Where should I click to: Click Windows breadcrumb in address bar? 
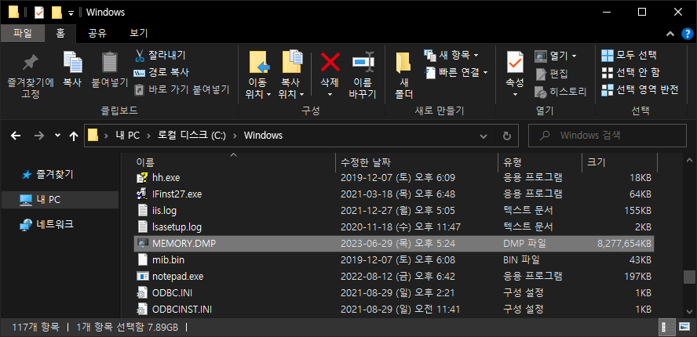263,136
